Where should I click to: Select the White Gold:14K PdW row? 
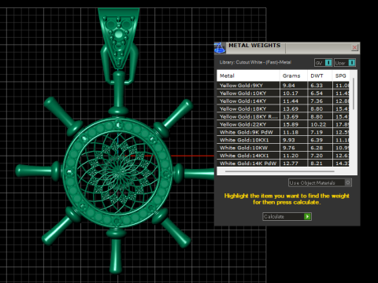[x=283, y=164]
